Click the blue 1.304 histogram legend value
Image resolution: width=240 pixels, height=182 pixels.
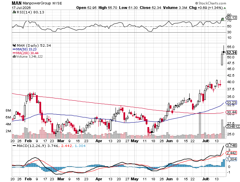(80, 146)
